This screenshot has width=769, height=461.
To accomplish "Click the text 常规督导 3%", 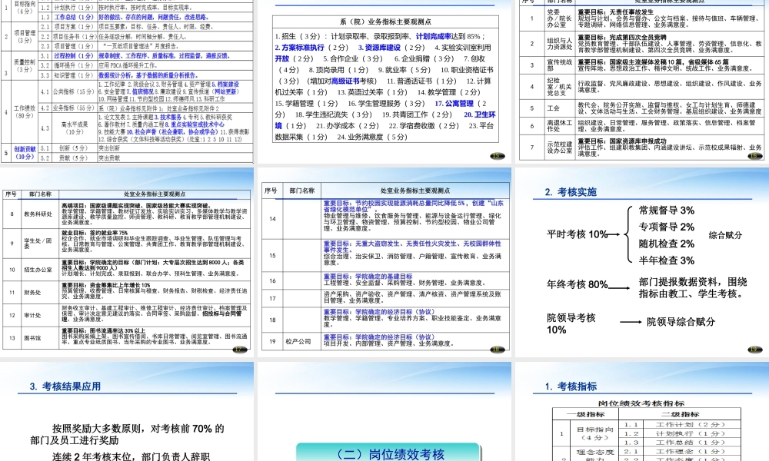I will pyautogui.click(x=667, y=211).
